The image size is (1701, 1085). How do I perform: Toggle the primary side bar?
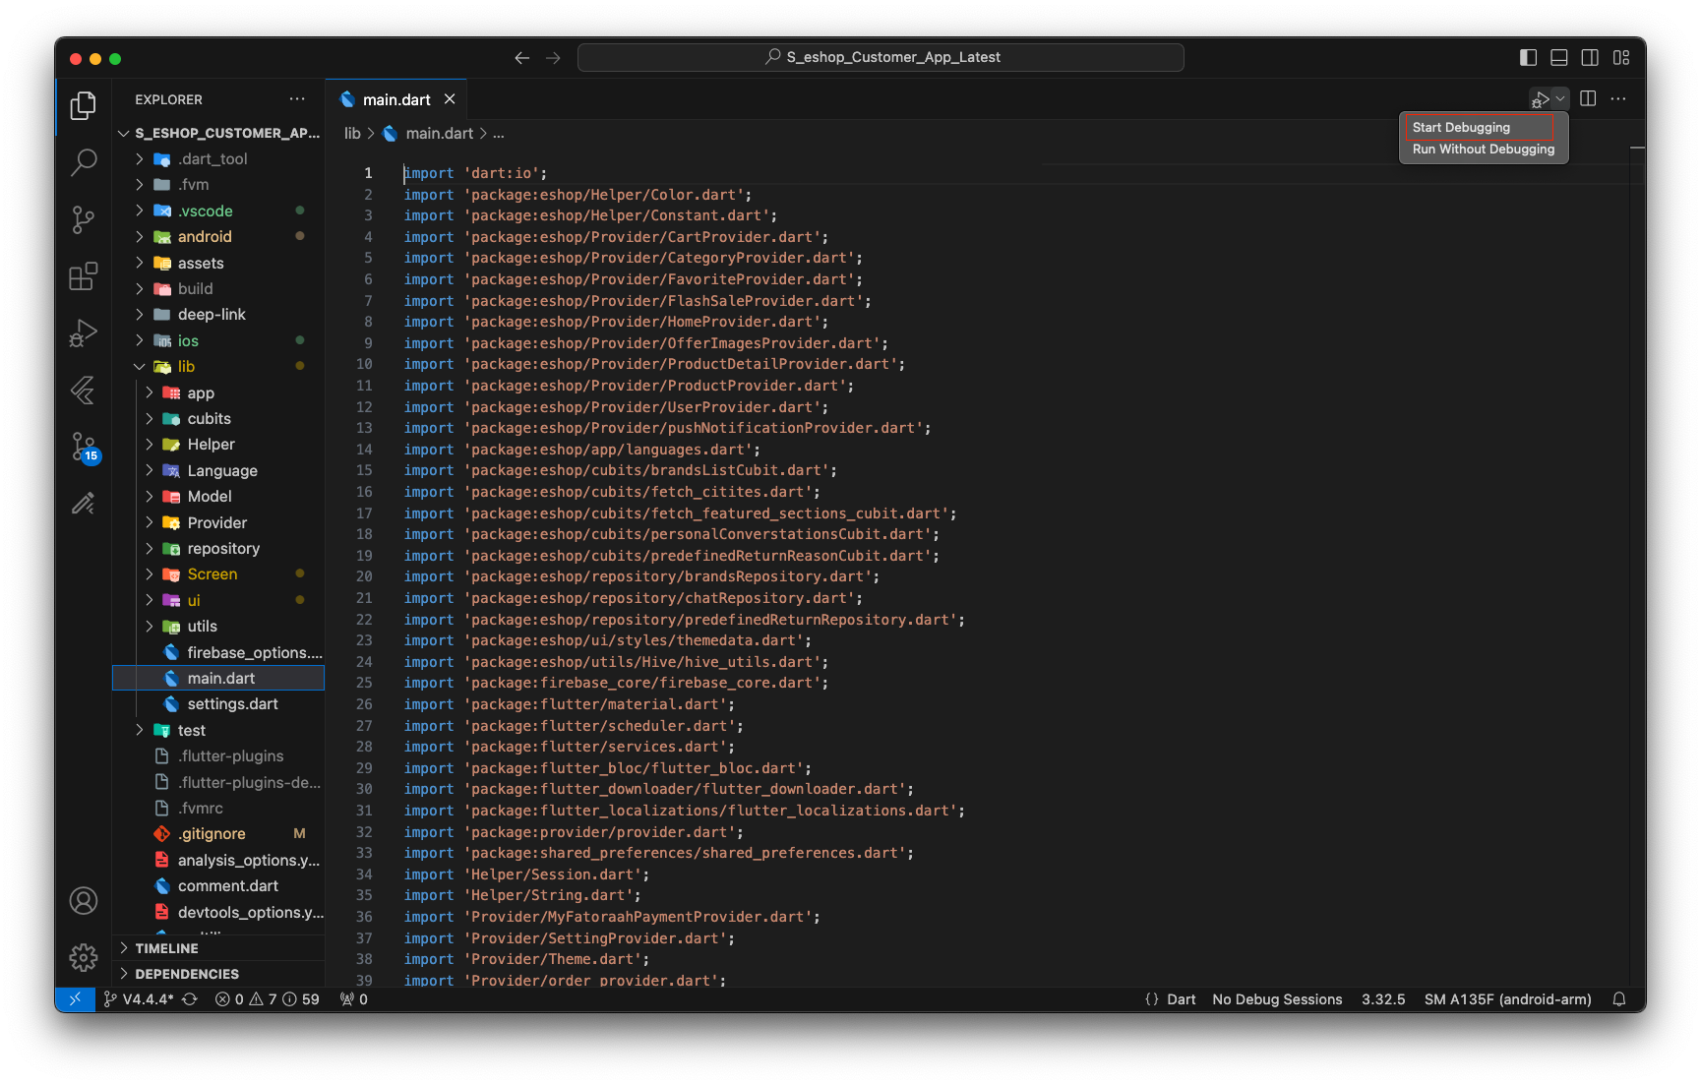(1528, 57)
